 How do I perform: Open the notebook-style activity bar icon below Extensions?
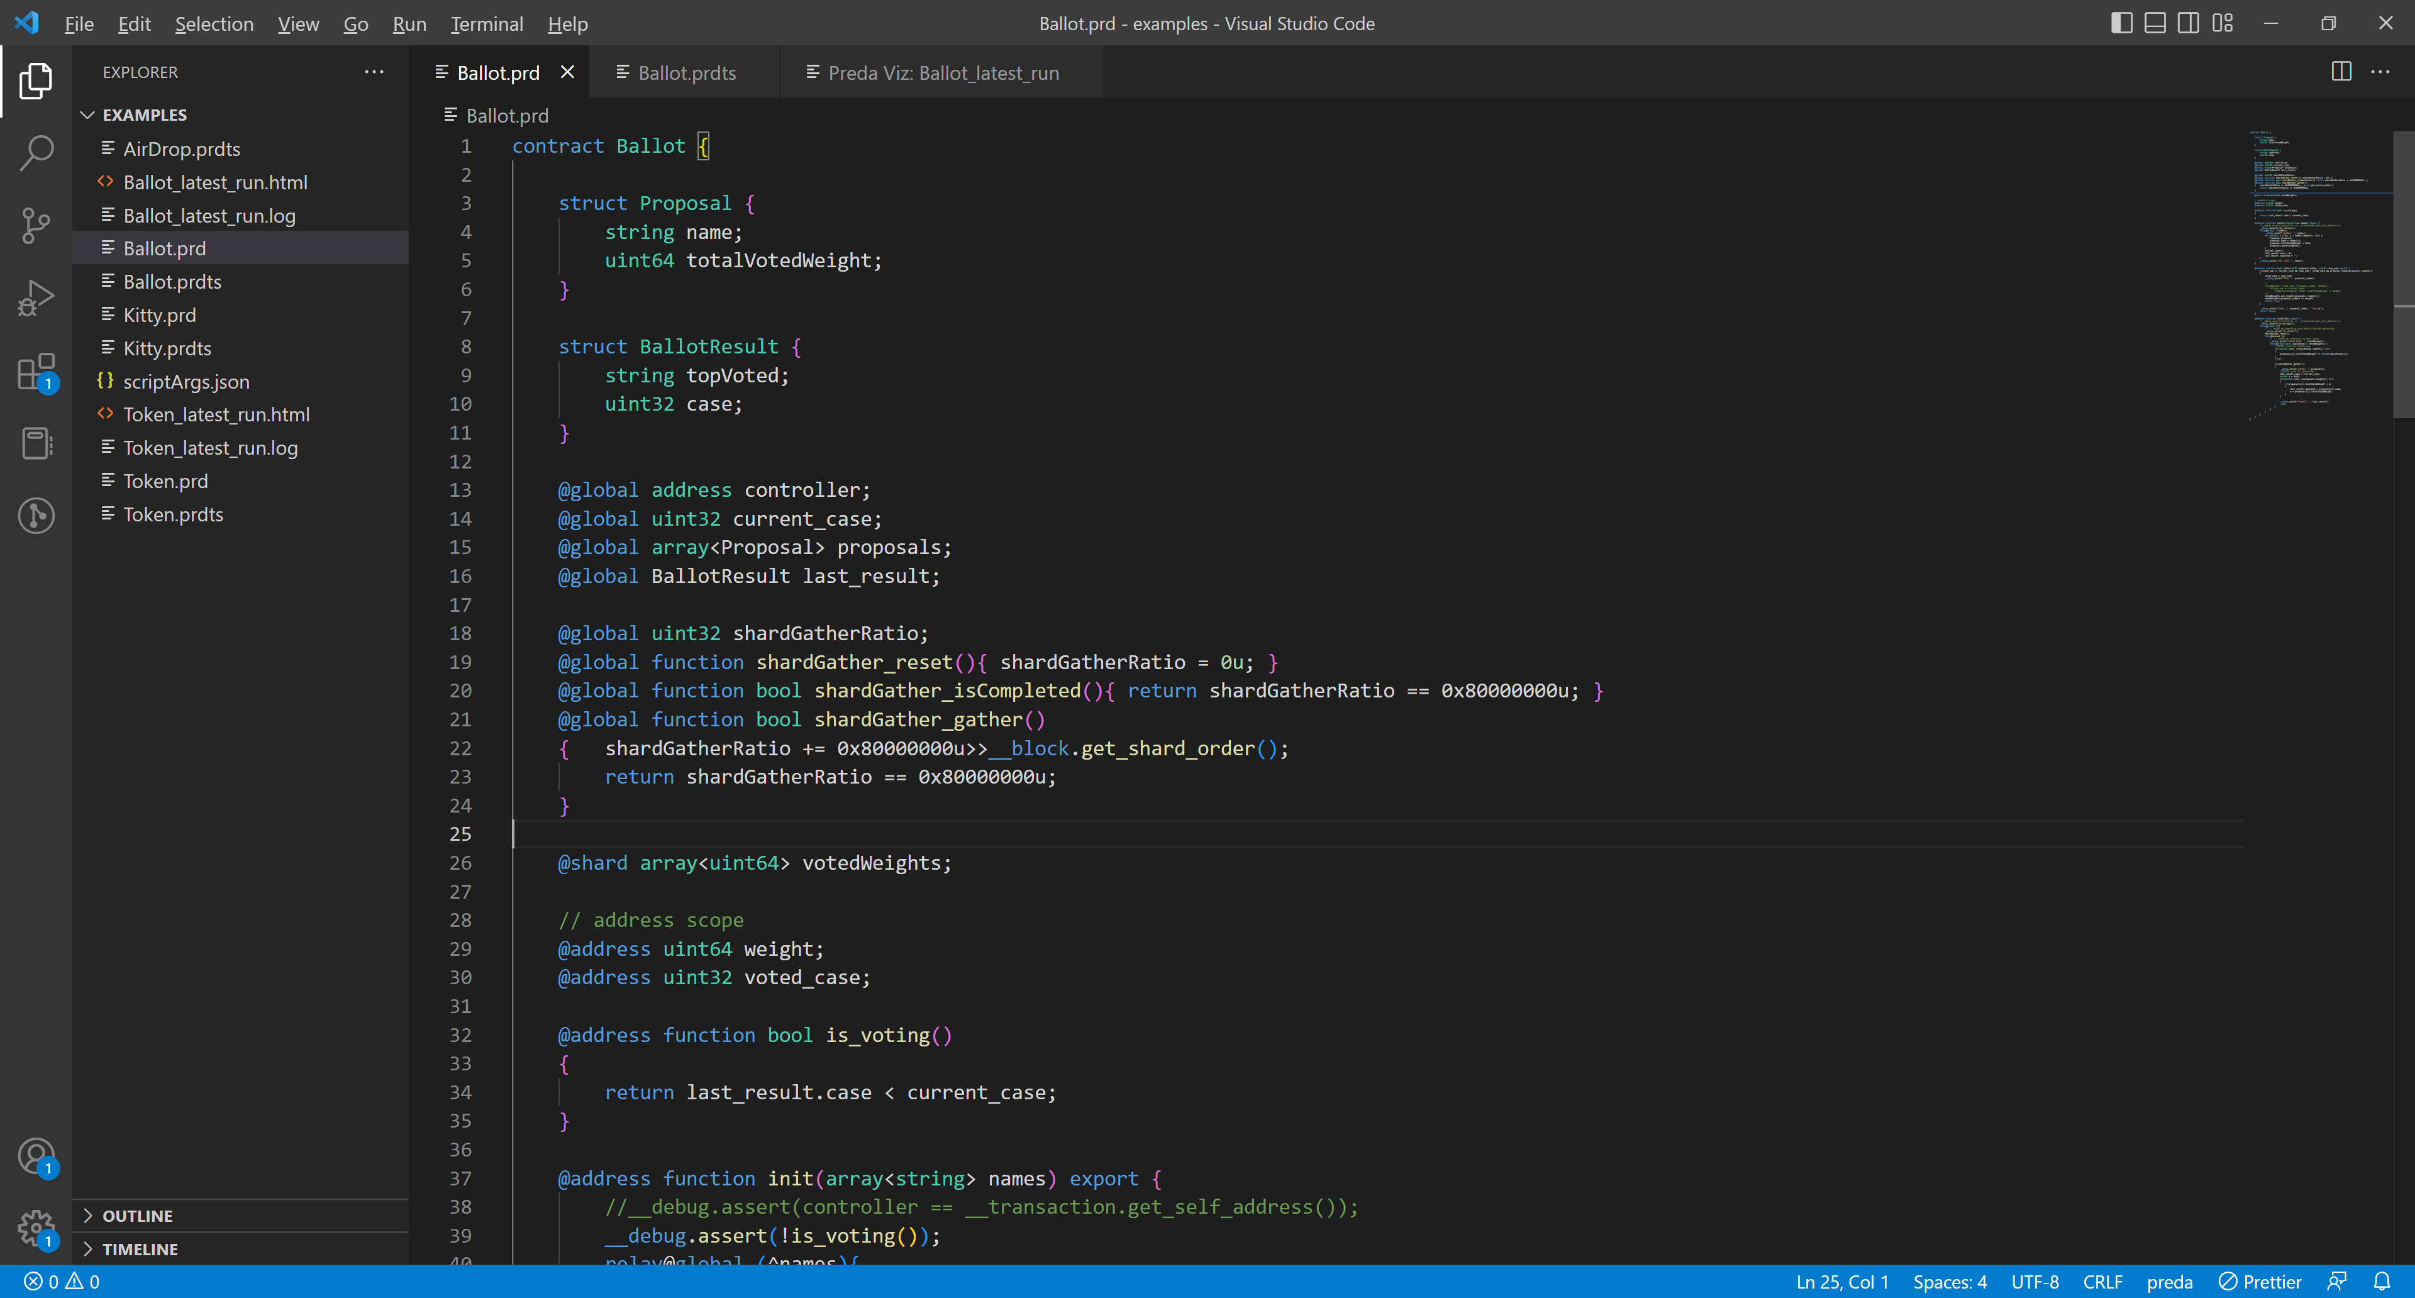pyautogui.click(x=36, y=443)
